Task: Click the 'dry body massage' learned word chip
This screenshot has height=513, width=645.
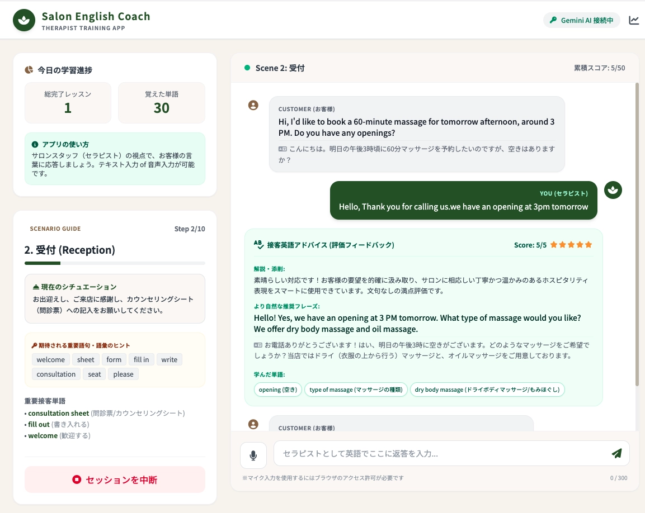Action: click(x=487, y=389)
